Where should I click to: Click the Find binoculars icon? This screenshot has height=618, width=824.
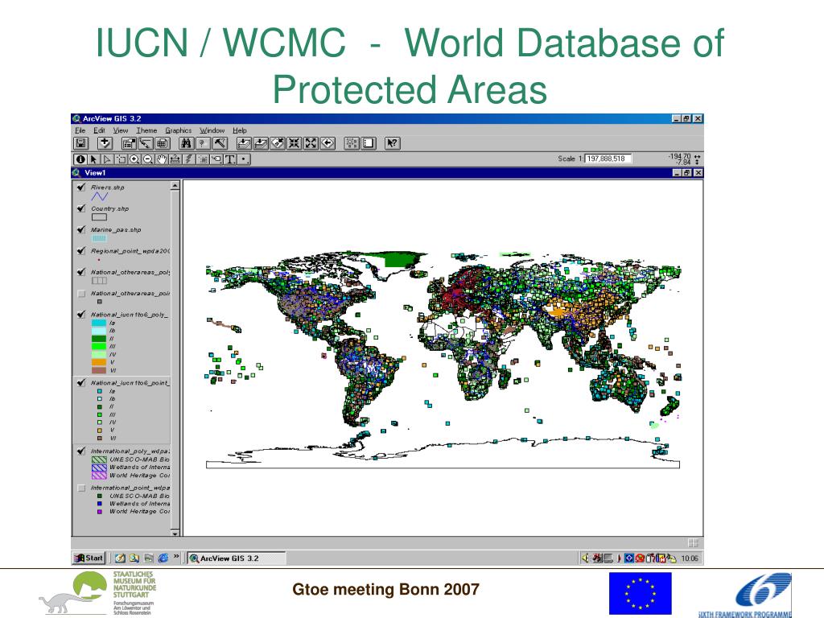186,143
